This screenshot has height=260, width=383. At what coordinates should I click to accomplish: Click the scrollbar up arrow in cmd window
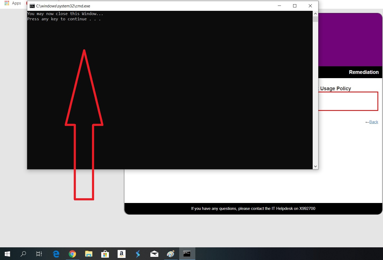coord(315,13)
